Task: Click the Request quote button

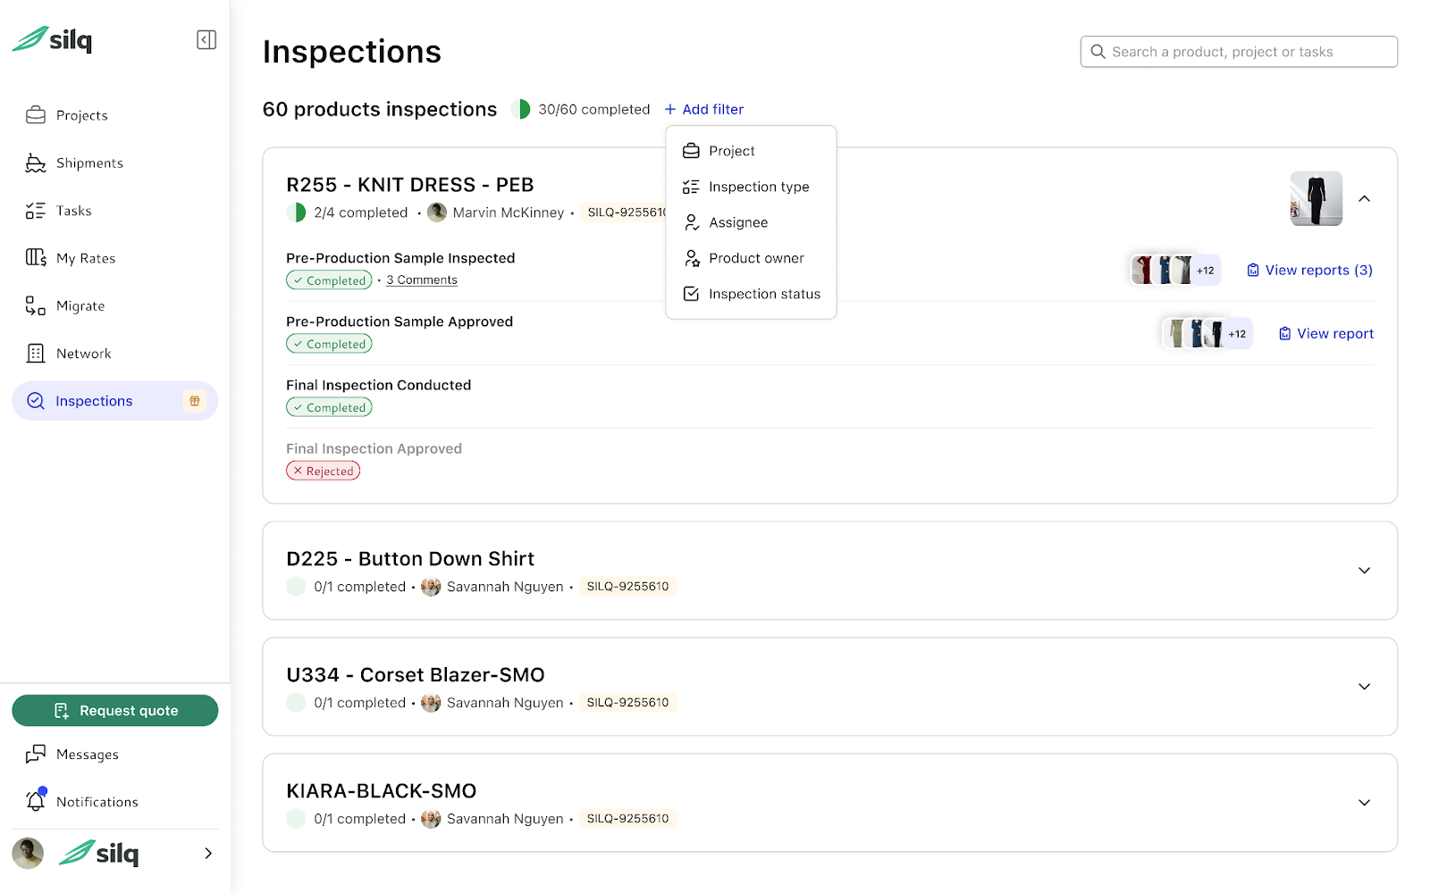Action: [x=114, y=710]
